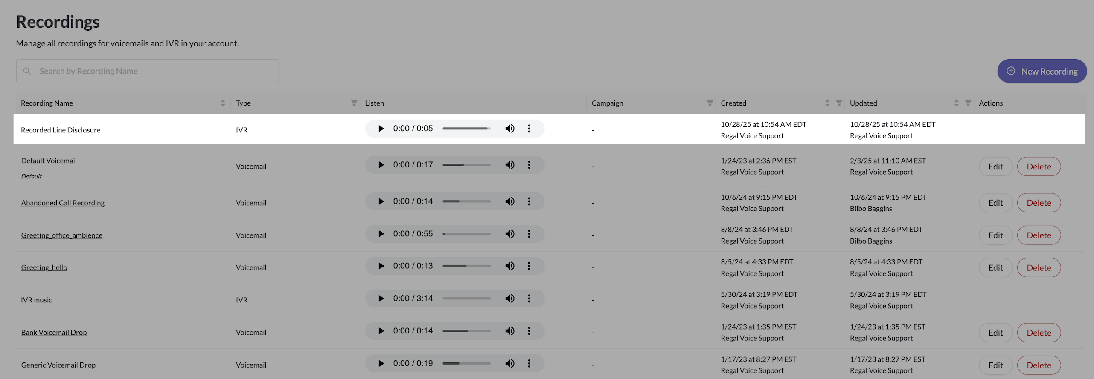Click the Recorded Line Disclosure seek slider
This screenshot has height=379, width=1094.
pos(466,129)
